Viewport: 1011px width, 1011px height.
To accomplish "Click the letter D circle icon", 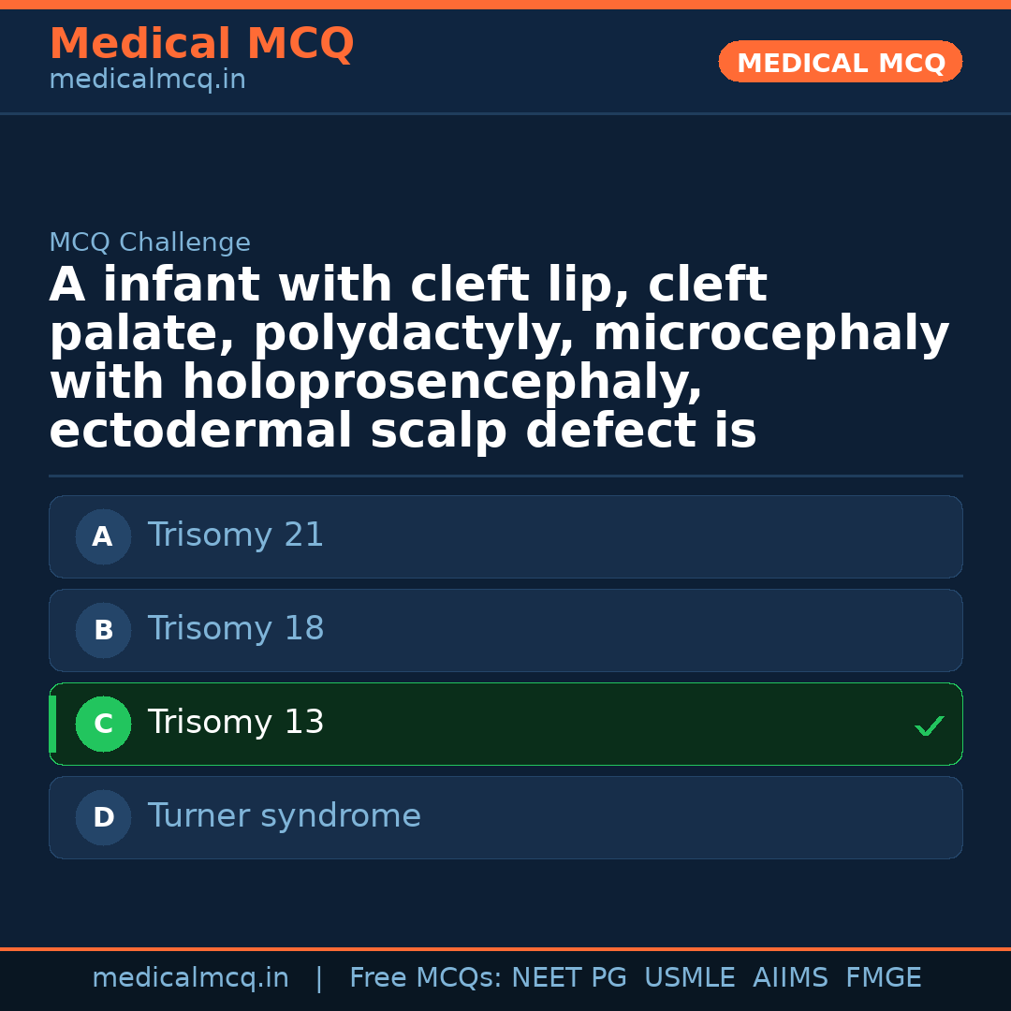I will click(103, 817).
